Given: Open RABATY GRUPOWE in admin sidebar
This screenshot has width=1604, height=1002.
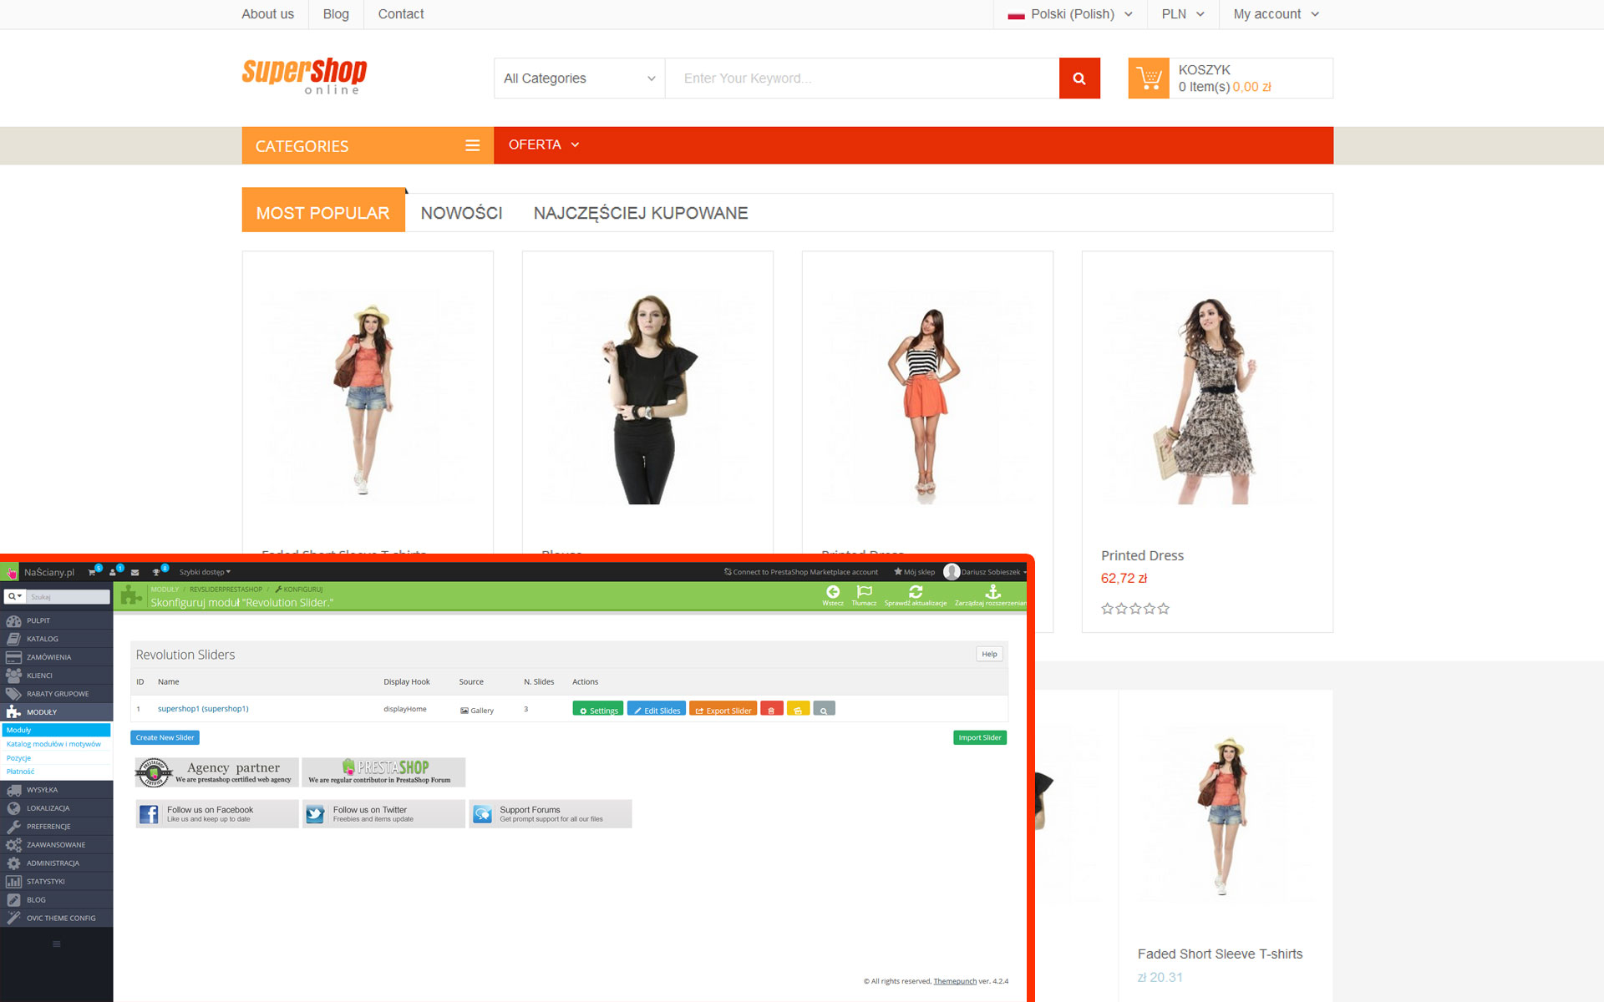Looking at the screenshot, I should [x=56, y=694].
